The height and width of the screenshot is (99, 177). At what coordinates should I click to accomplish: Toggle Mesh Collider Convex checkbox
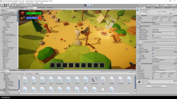tap(153, 53)
